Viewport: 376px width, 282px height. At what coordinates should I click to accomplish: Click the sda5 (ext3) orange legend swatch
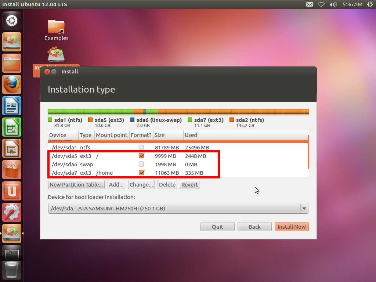point(90,120)
